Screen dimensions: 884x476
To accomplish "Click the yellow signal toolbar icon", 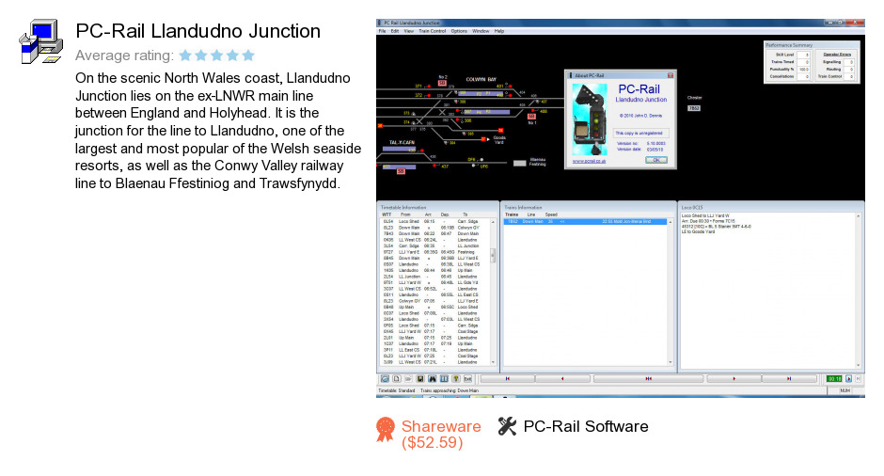I will pos(456,379).
